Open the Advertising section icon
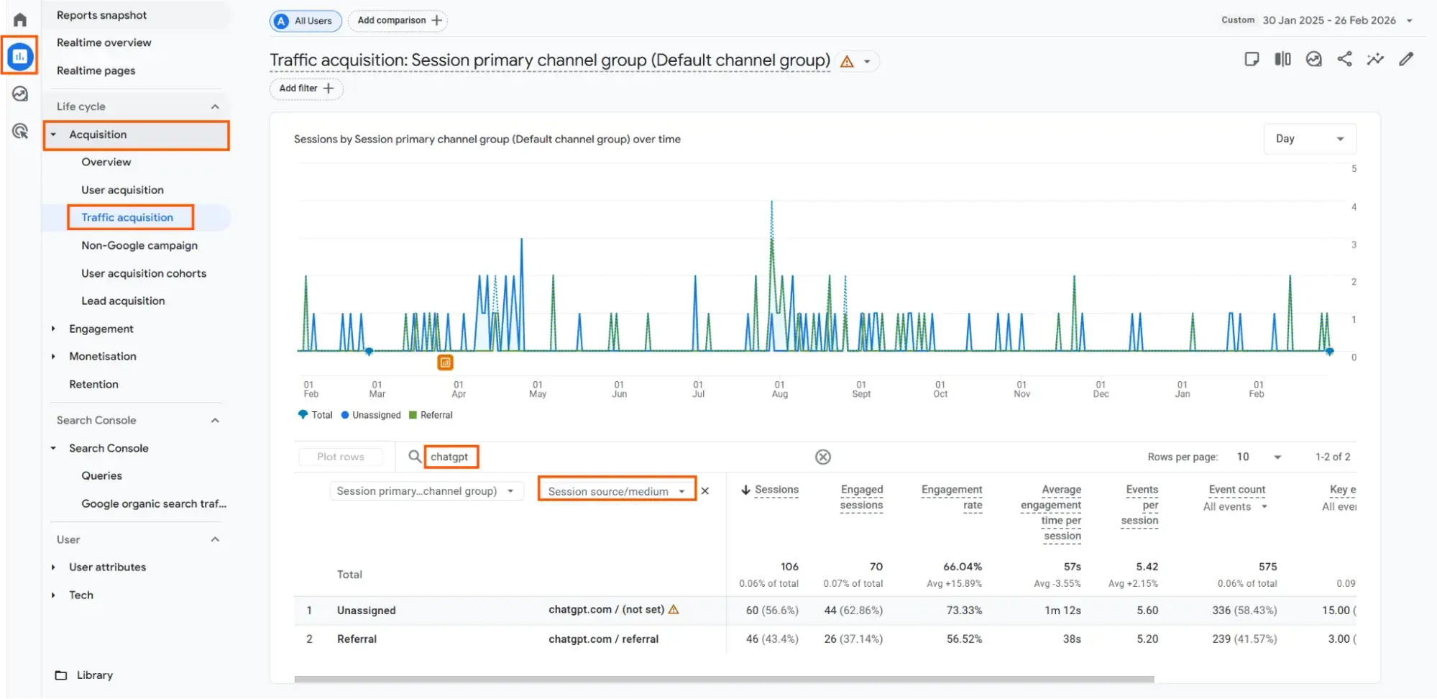Viewport: 1437px width, 699px height. 19,132
